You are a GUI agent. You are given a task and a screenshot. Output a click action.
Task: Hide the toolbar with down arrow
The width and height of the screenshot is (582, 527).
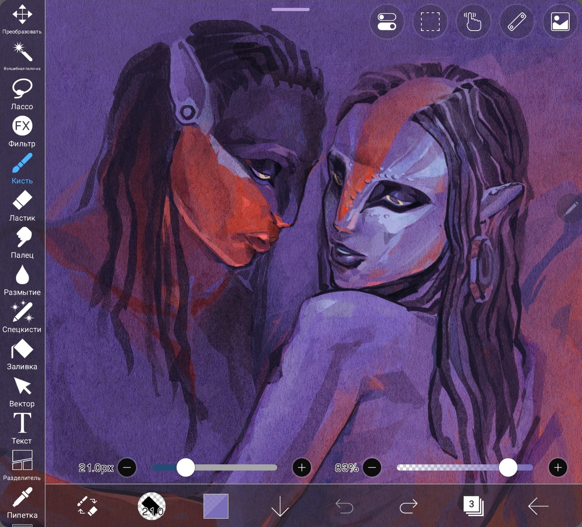click(280, 506)
